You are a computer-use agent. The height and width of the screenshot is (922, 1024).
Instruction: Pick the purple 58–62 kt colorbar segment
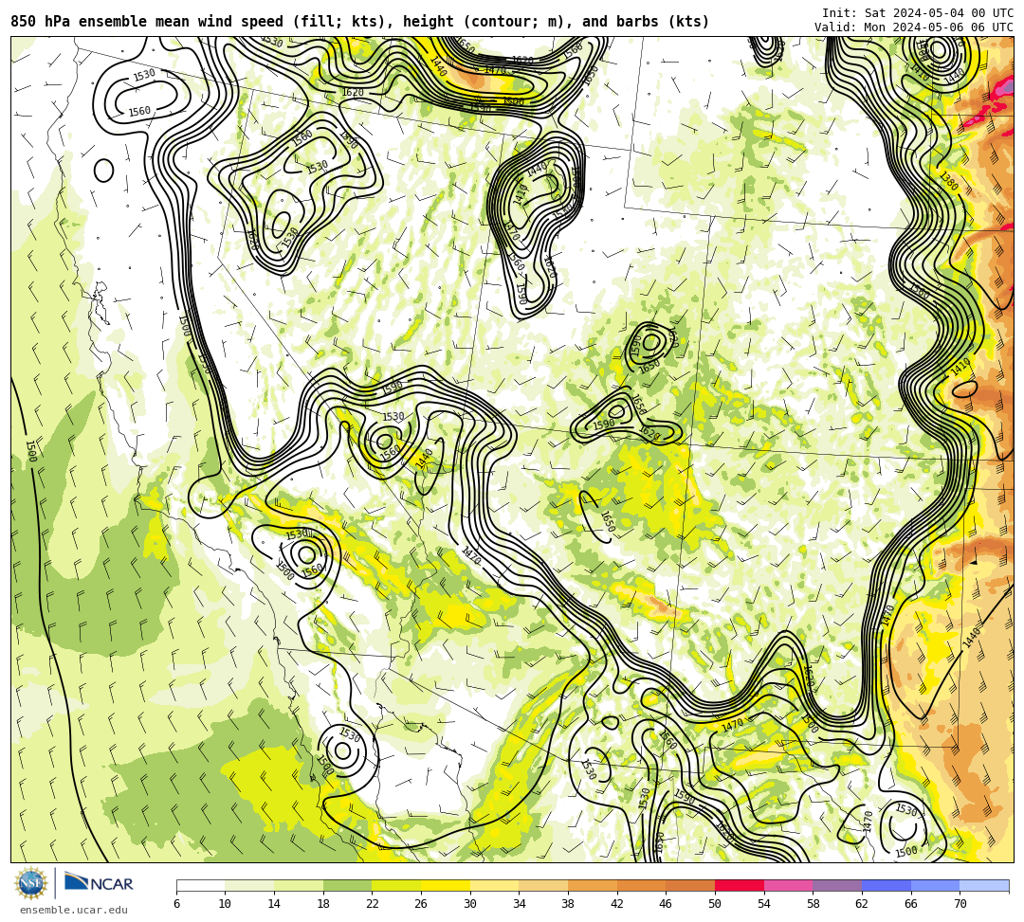837,885
